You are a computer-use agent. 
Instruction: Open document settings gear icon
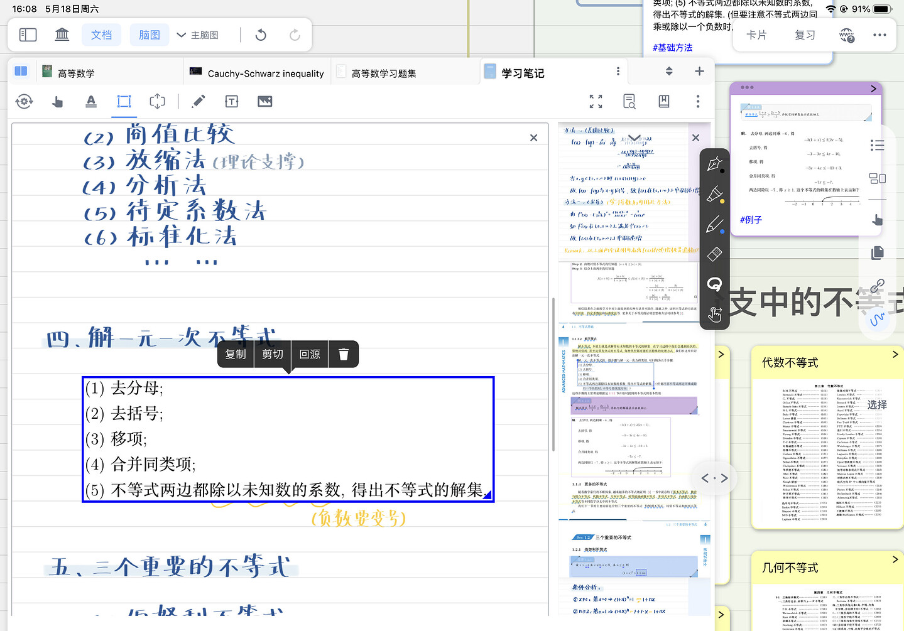pyautogui.click(x=24, y=102)
